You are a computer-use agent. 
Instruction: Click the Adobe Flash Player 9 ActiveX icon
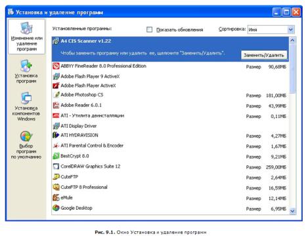(x=56, y=76)
